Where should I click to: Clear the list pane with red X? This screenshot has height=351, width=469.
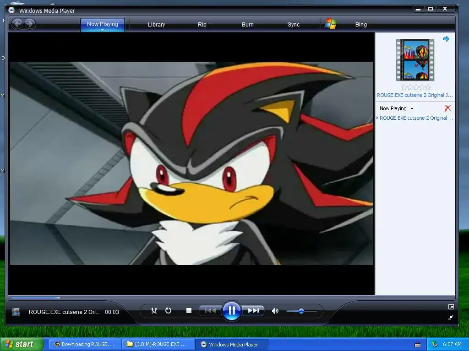point(447,108)
